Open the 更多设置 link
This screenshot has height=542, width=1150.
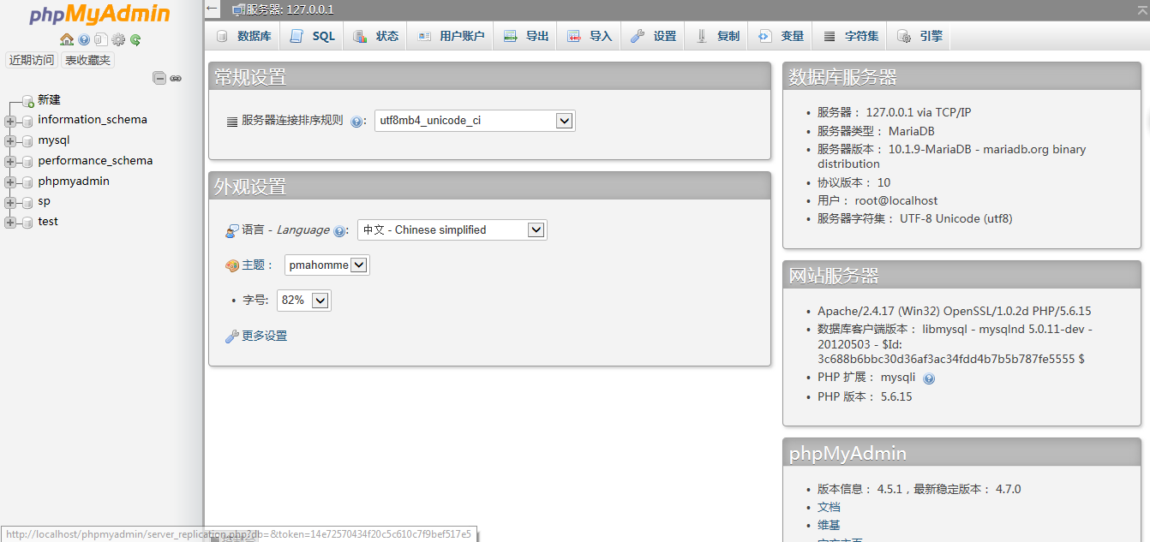pos(264,336)
